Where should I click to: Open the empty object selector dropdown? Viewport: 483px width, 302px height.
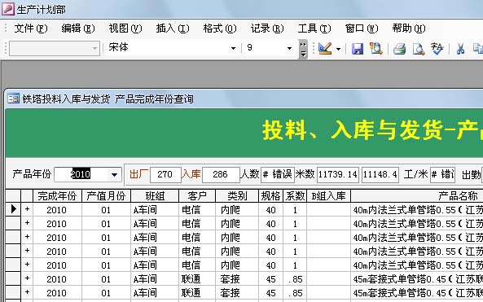click(x=94, y=48)
